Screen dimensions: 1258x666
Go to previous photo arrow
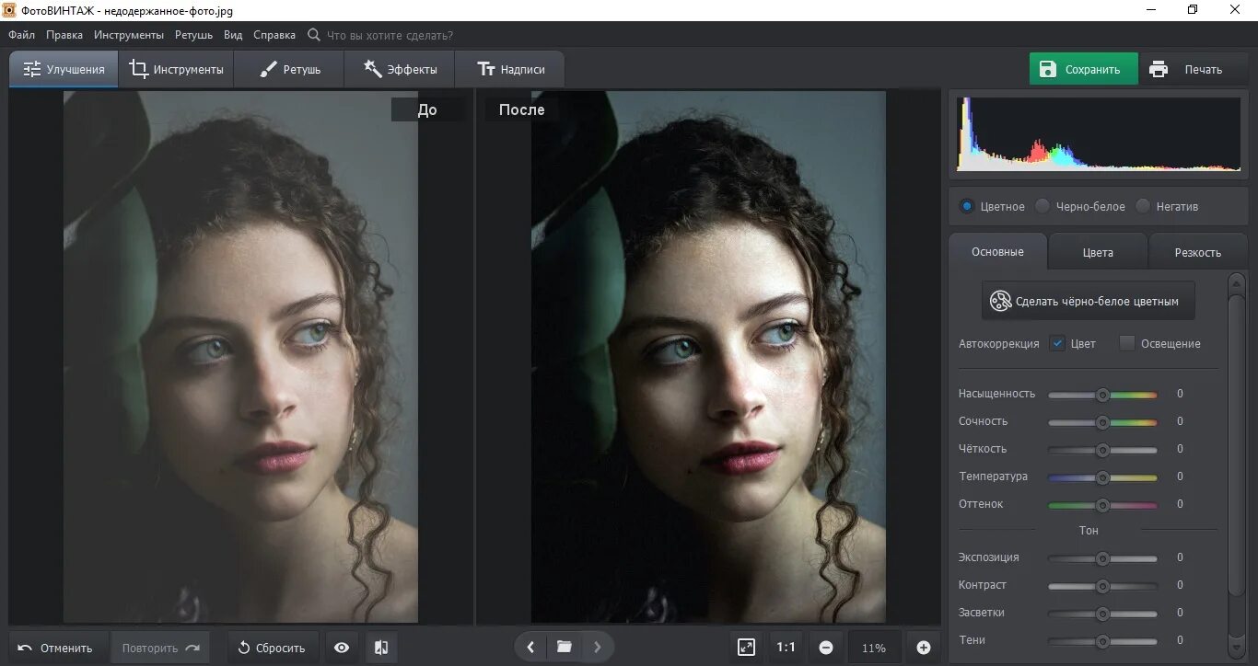(530, 648)
